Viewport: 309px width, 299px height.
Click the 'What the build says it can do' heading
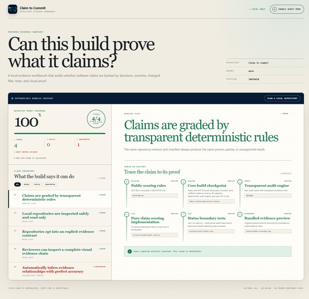click(44, 176)
